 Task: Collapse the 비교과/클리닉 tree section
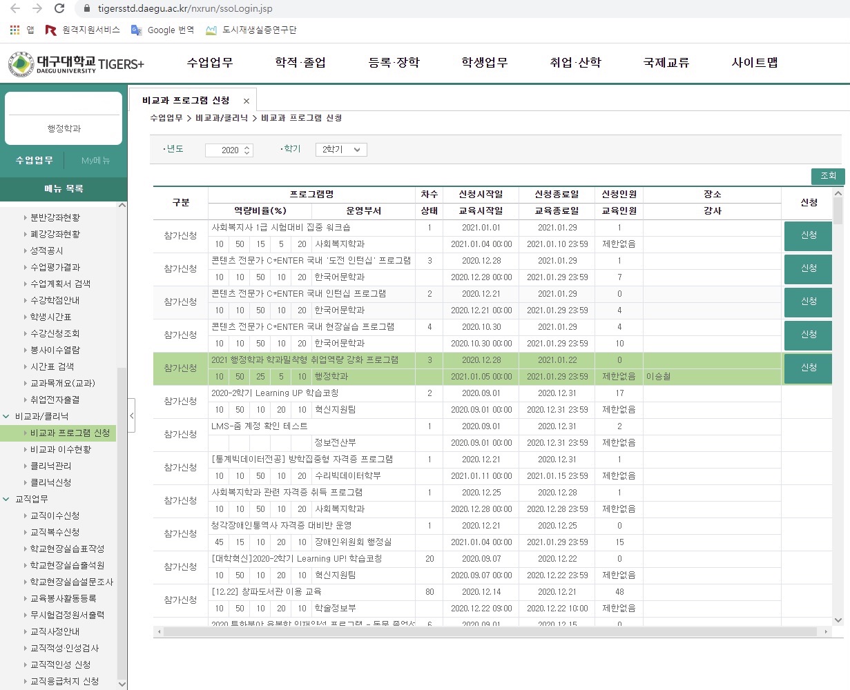click(x=7, y=416)
